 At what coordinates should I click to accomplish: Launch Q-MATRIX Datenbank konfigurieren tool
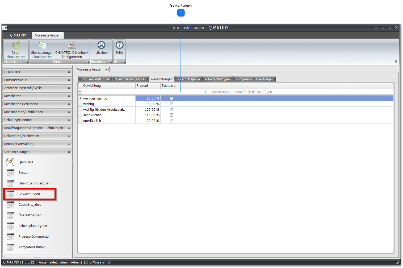click(x=72, y=45)
